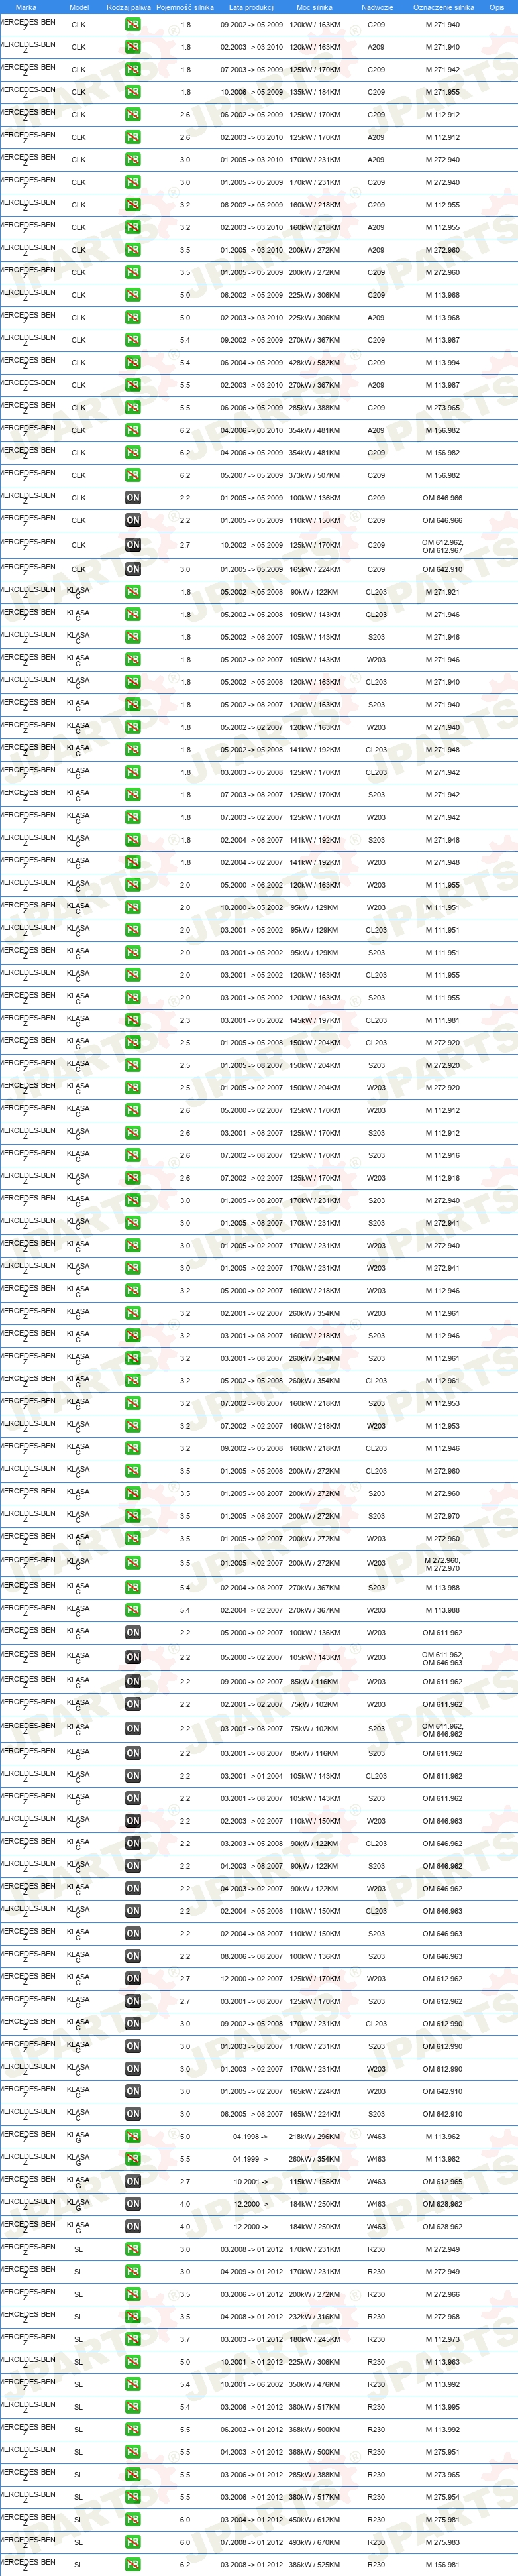518x2576 pixels.
Task: Click the diesel icon for Klasa C 08.2006 -> 08.2007
Action: pyautogui.click(x=133, y=1956)
